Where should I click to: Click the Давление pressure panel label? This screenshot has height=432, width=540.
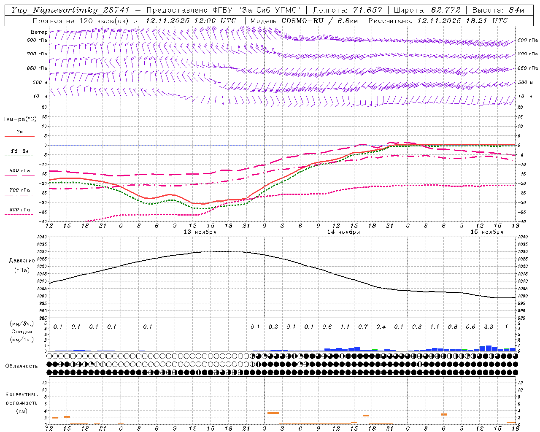click(x=22, y=261)
